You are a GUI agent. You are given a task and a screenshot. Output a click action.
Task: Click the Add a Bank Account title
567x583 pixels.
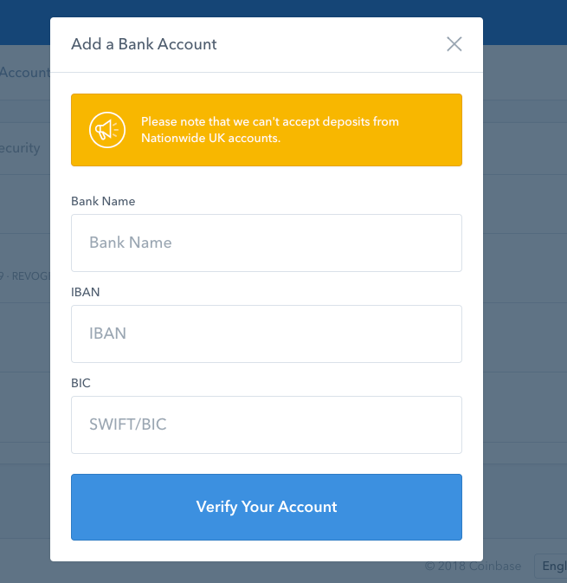(144, 44)
